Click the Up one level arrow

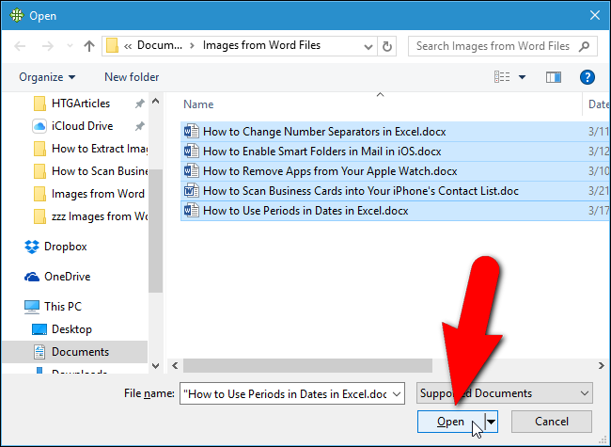[x=89, y=46]
